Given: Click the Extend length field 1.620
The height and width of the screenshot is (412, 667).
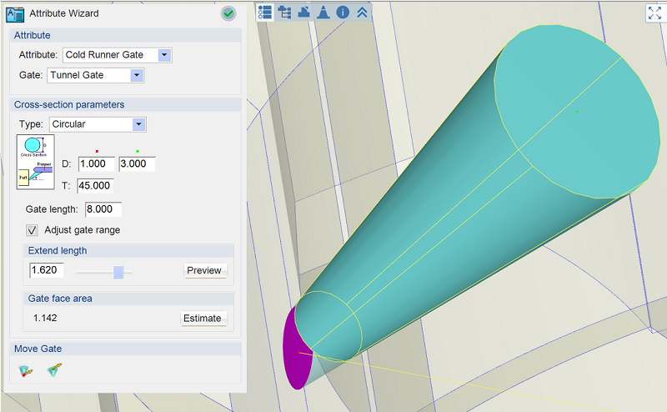Looking at the screenshot, I should (x=47, y=270).
